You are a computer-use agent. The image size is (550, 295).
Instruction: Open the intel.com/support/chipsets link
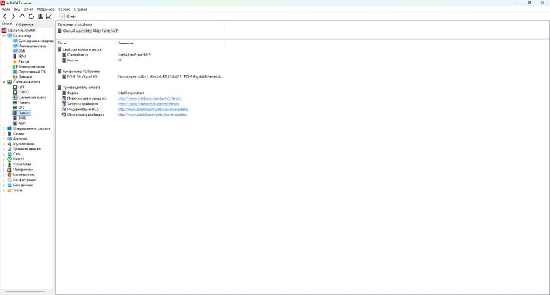pos(149,104)
